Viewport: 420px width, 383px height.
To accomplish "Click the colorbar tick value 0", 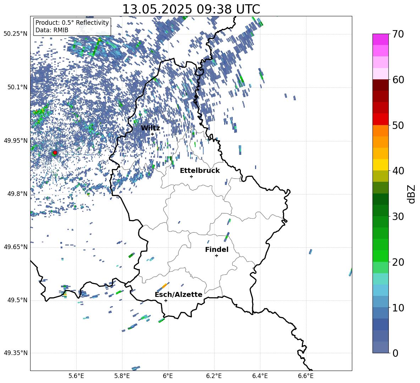I will click(x=396, y=353).
